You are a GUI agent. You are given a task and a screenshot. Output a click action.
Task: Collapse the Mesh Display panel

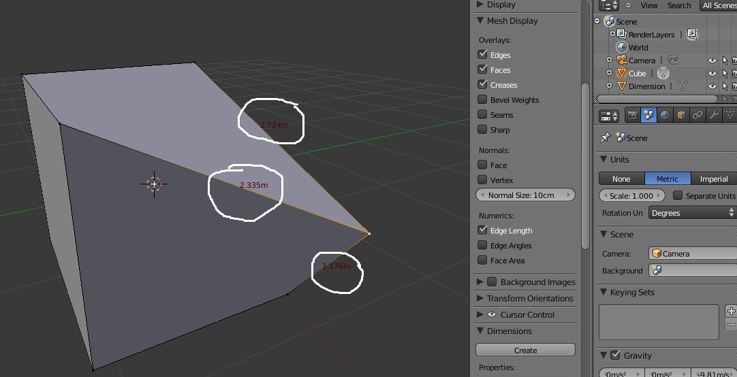tap(480, 20)
